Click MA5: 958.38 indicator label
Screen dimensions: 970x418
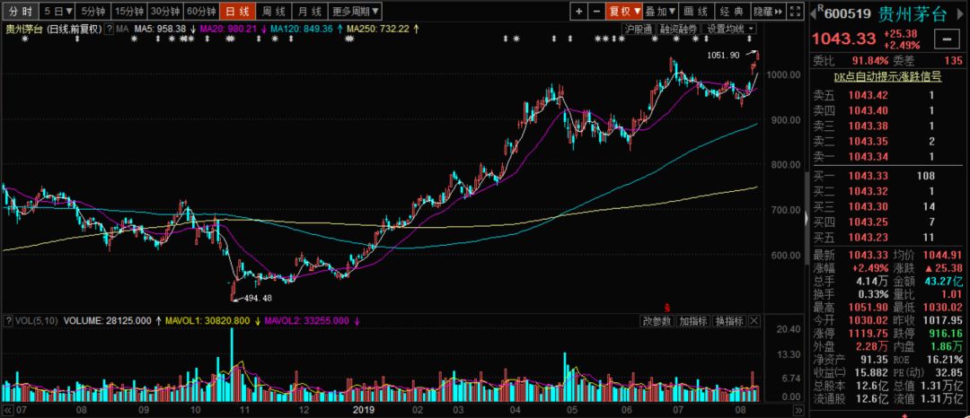click(x=161, y=29)
